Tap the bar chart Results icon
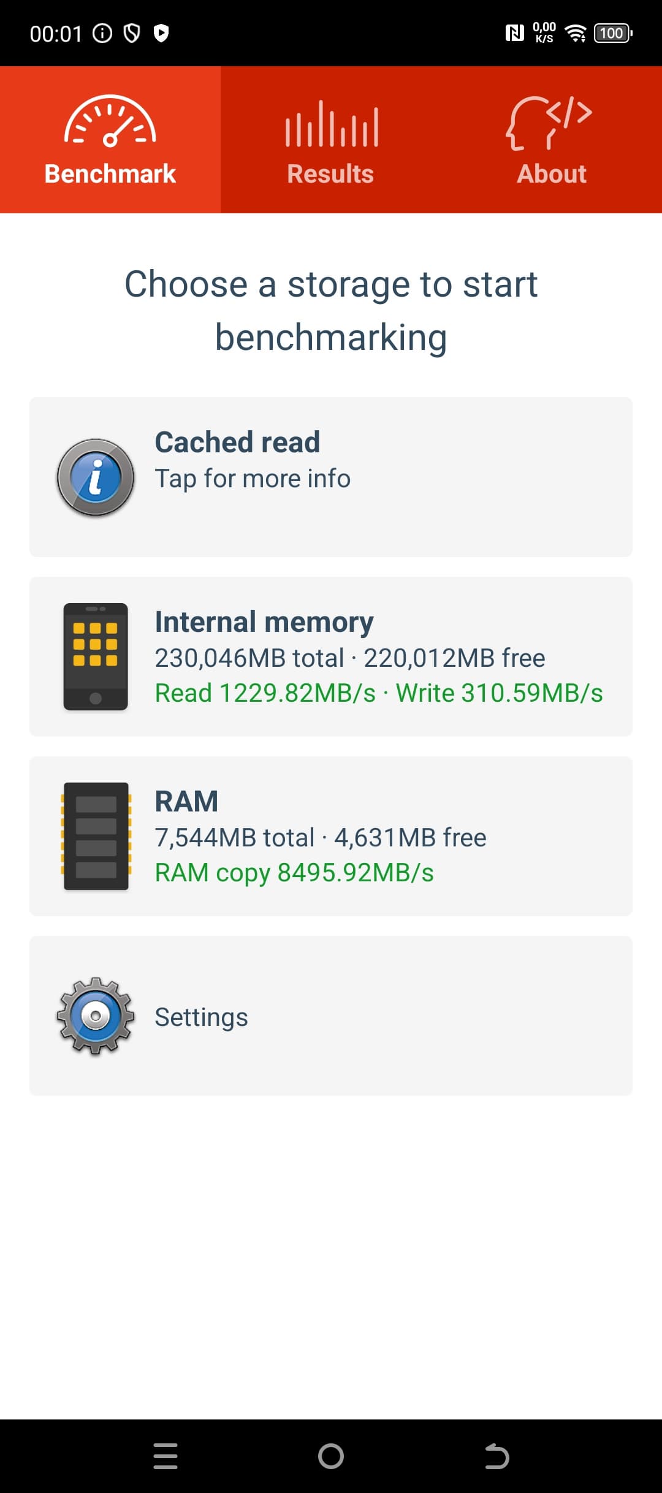Viewport: 662px width, 1493px height. pos(331,124)
